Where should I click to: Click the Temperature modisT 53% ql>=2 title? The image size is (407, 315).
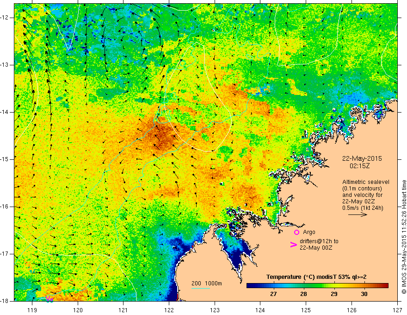tap(316, 277)
